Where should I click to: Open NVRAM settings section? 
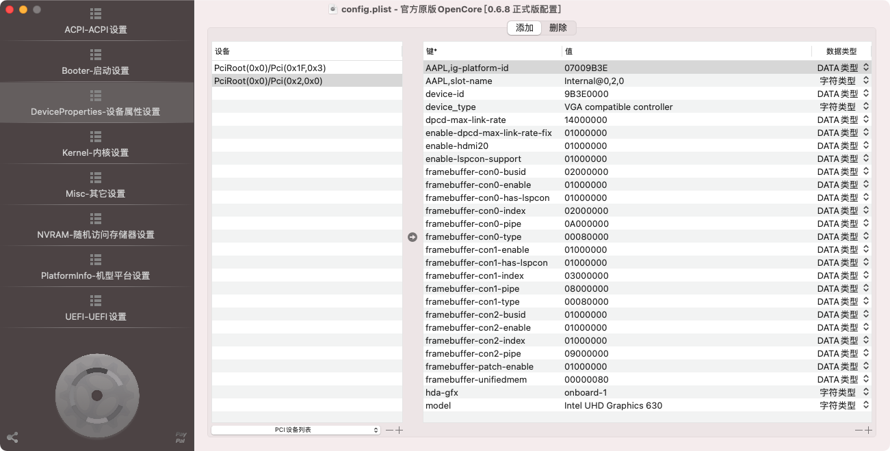[x=96, y=227]
